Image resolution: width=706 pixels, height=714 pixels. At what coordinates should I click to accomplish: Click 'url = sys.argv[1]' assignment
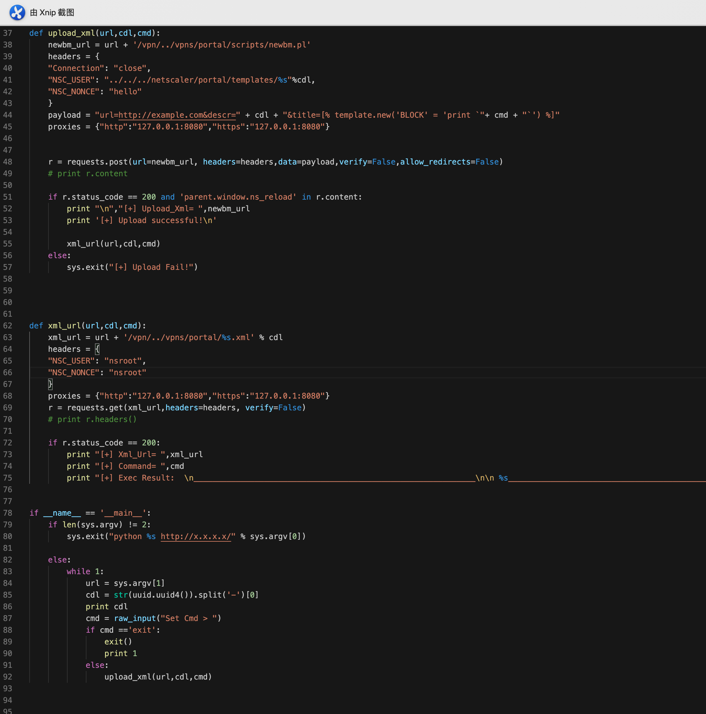(x=125, y=583)
